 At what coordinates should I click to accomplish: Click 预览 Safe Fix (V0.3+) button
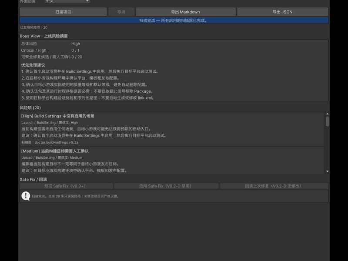click(x=66, y=186)
